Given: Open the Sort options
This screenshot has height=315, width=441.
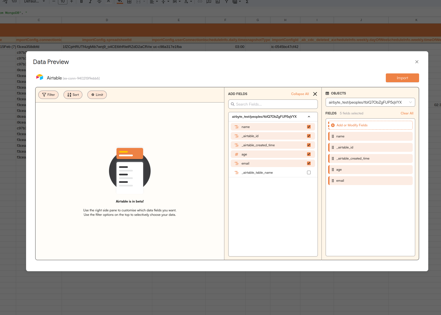Looking at the screenshot, I should [x=73, y=95].
